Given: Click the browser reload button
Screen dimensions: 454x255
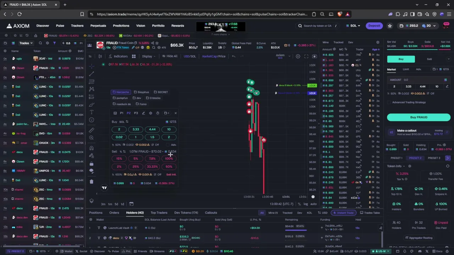Looking at the screenshot, I should click(20, 14).
